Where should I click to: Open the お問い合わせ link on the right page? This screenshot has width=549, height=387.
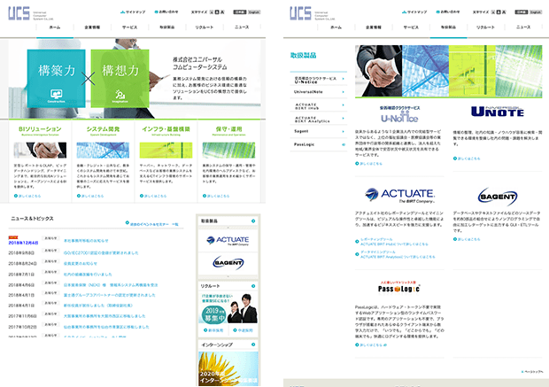click(448, 12)
